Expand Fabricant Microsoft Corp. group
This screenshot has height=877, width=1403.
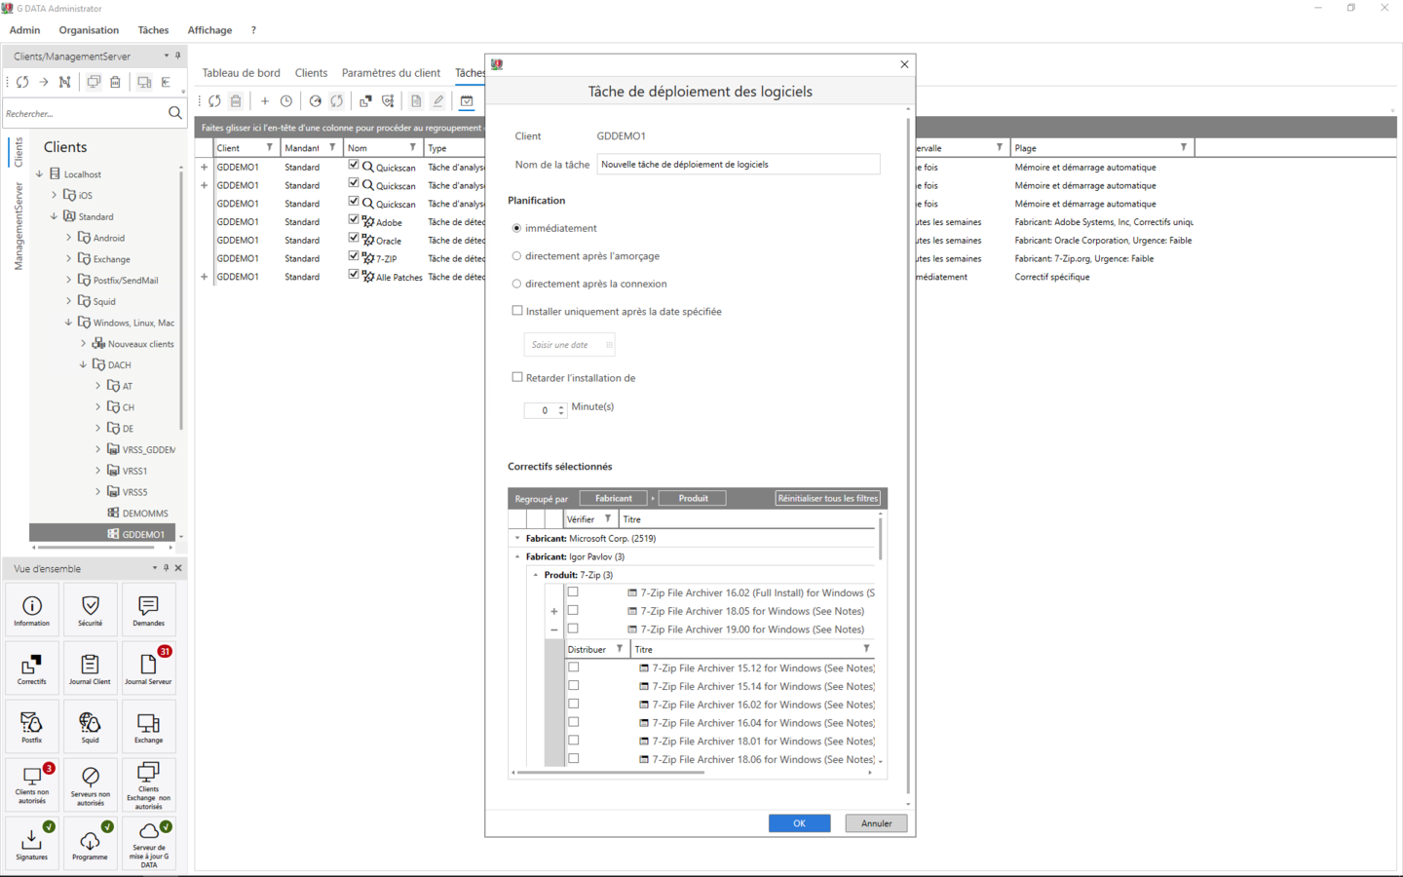tap(517, 538)
